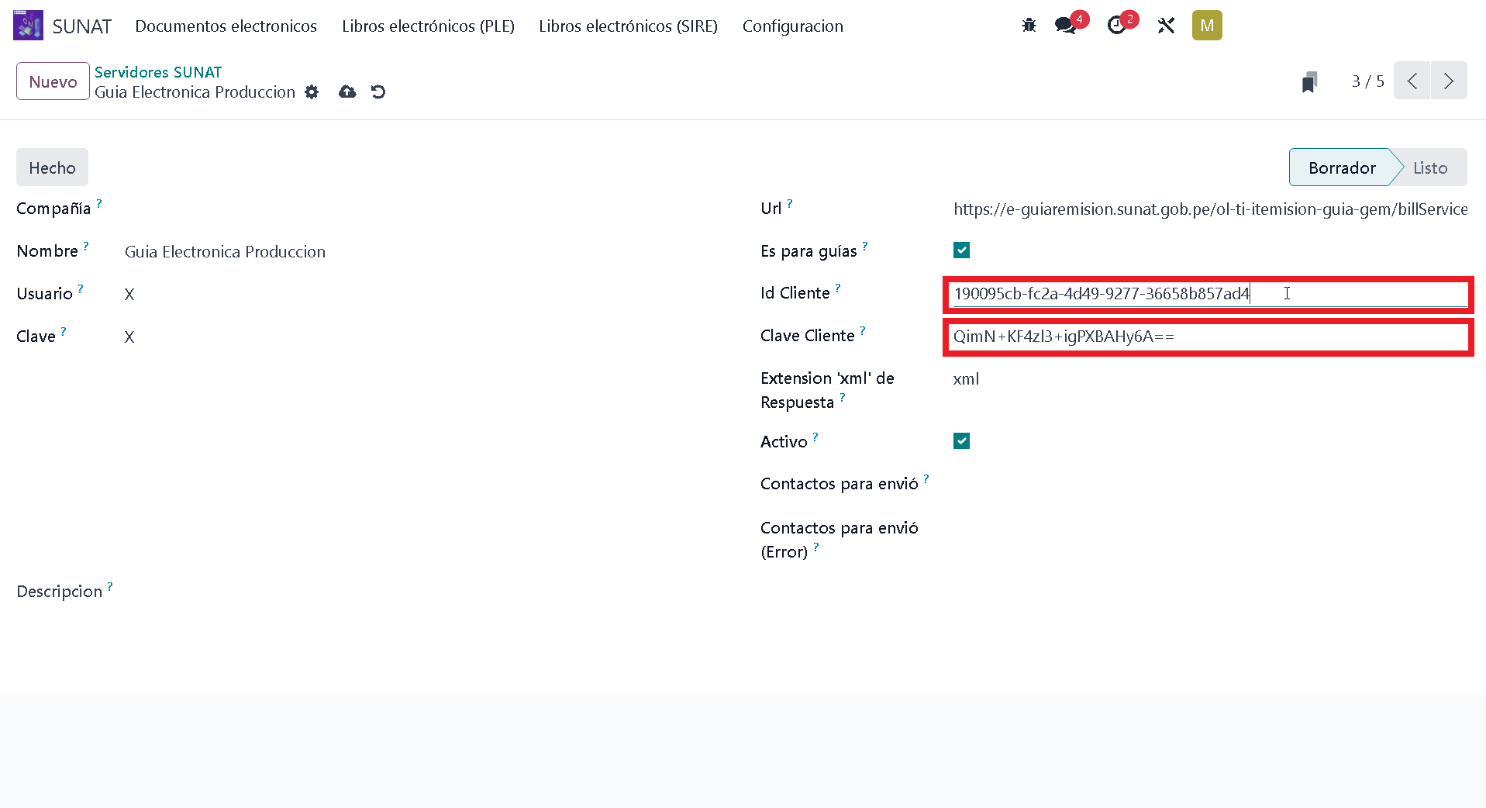Toggle the Activo checkbox
This screenshot has width=1486, height=808.
tap(961, 441)
